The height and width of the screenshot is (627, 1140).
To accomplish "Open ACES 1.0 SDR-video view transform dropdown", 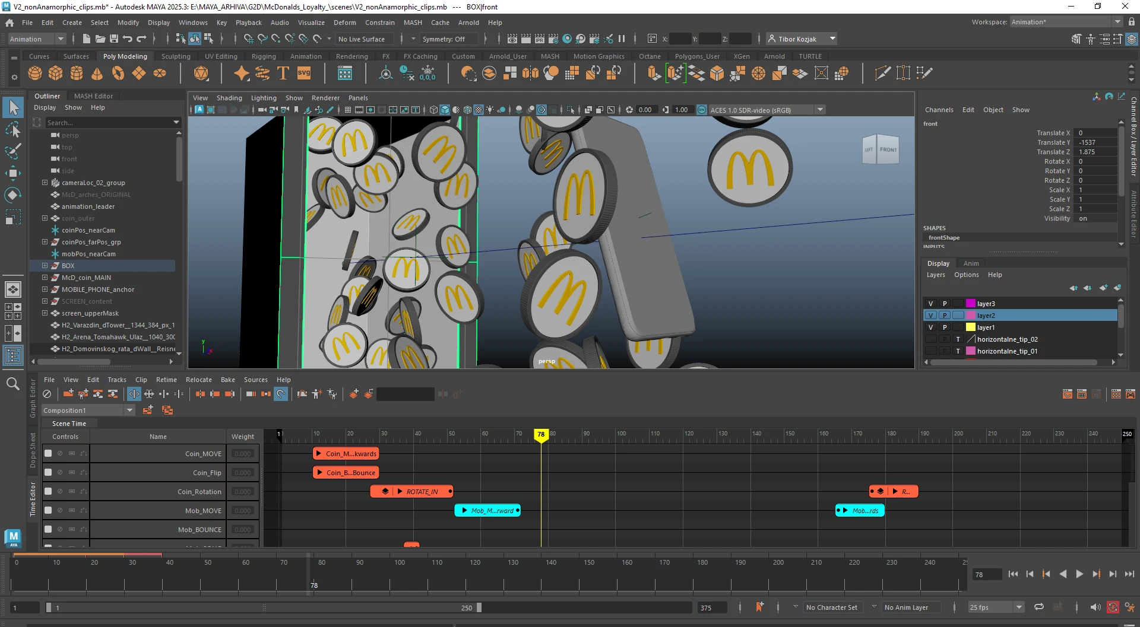I will [767, 110].
